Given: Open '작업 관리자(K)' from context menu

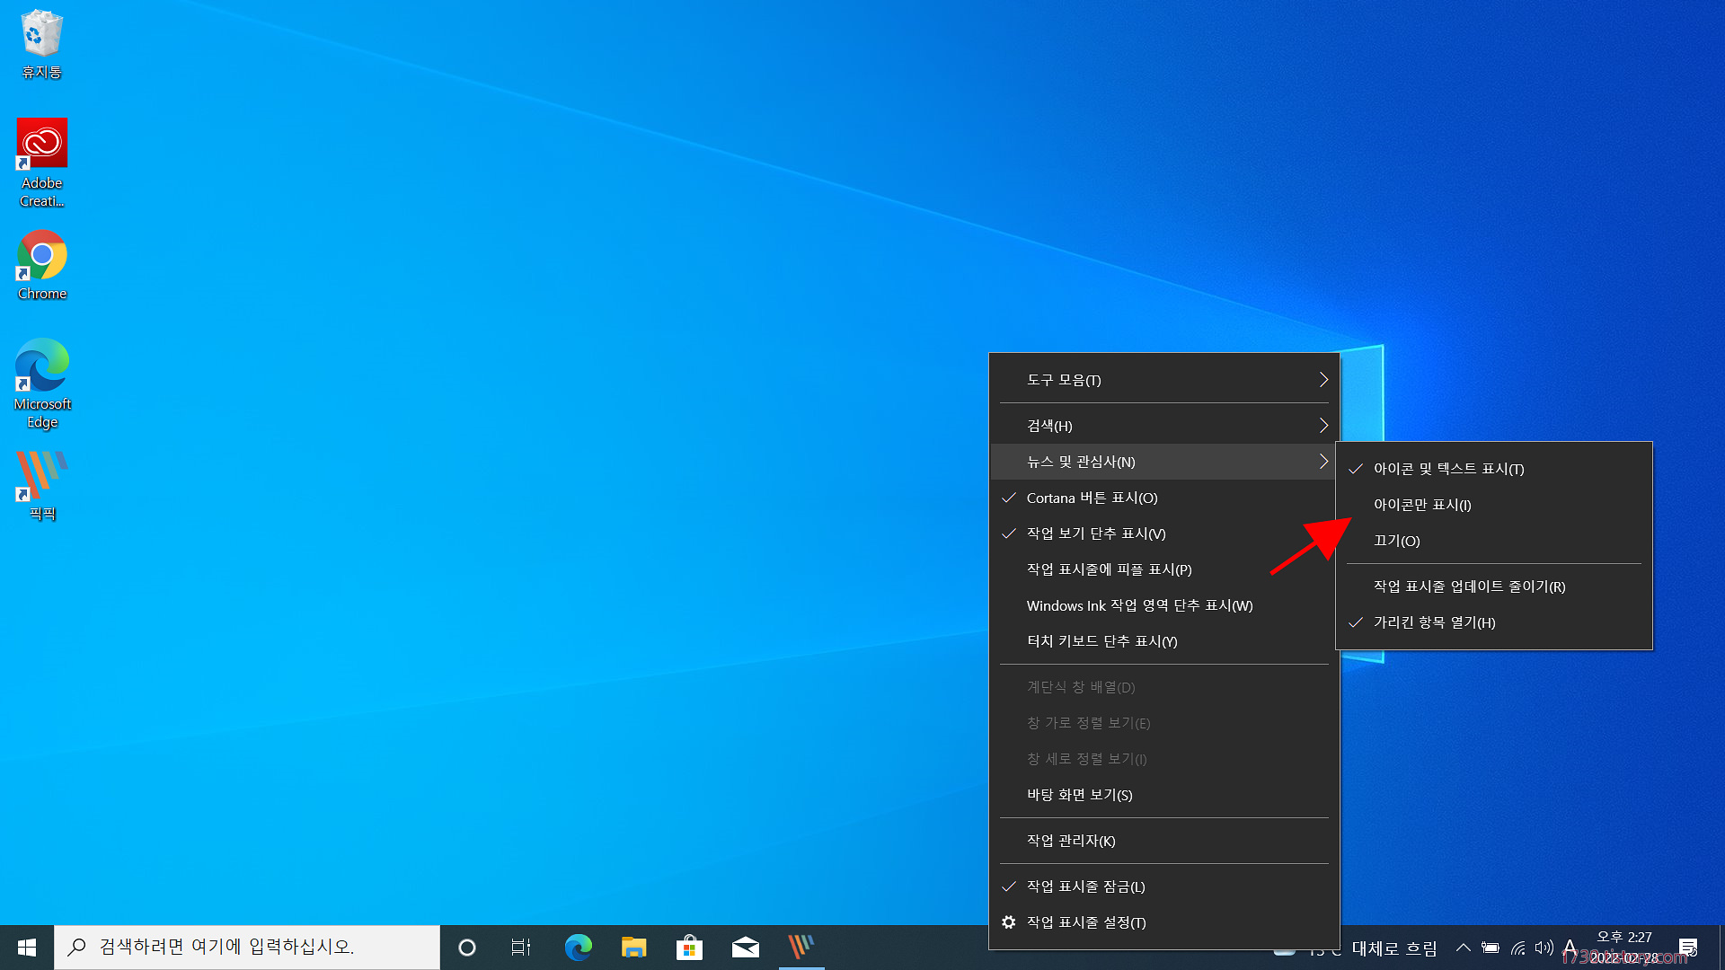Looking at the screenshot, I should click(x=1071, y=841).
